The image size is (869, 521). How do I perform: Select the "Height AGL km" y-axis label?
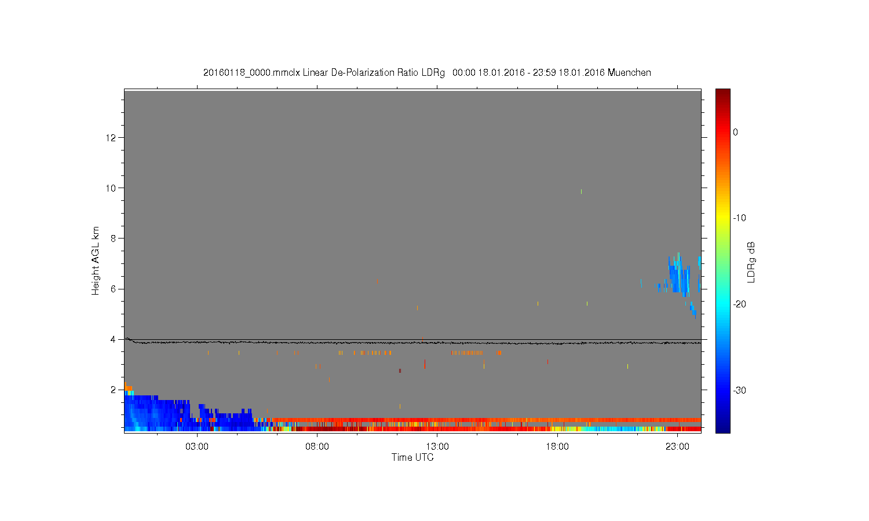pyautogui.click(x=96, y=260)
